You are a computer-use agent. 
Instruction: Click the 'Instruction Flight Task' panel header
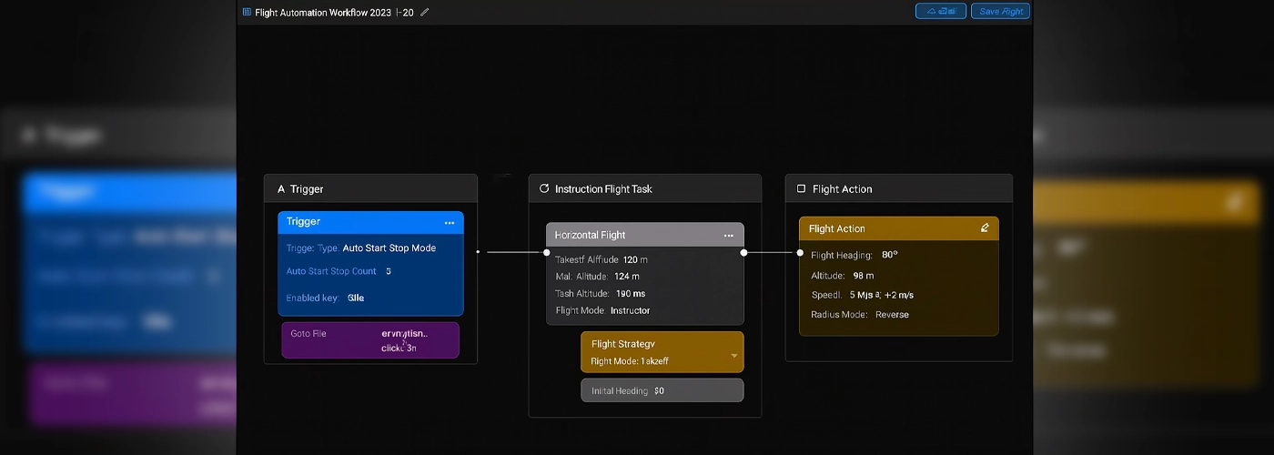pos(645,188)
